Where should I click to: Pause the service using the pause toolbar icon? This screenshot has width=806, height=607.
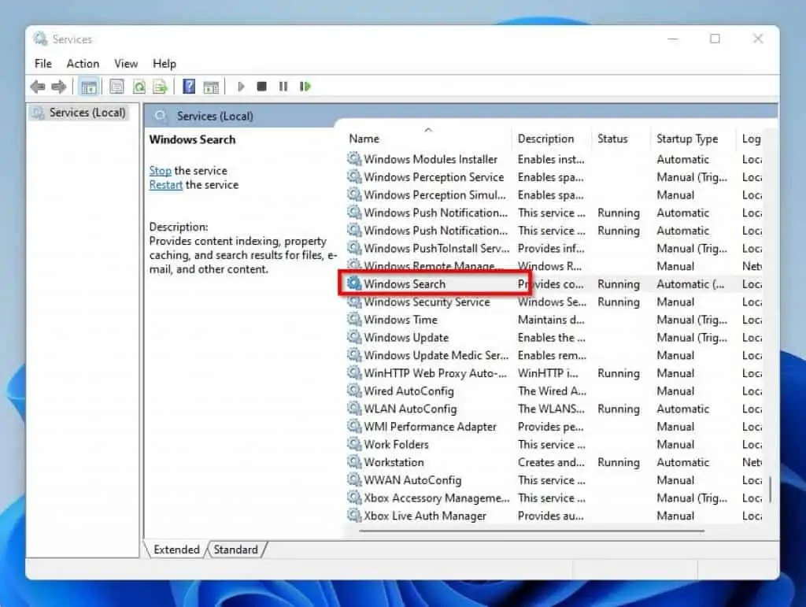pos(283,87)
